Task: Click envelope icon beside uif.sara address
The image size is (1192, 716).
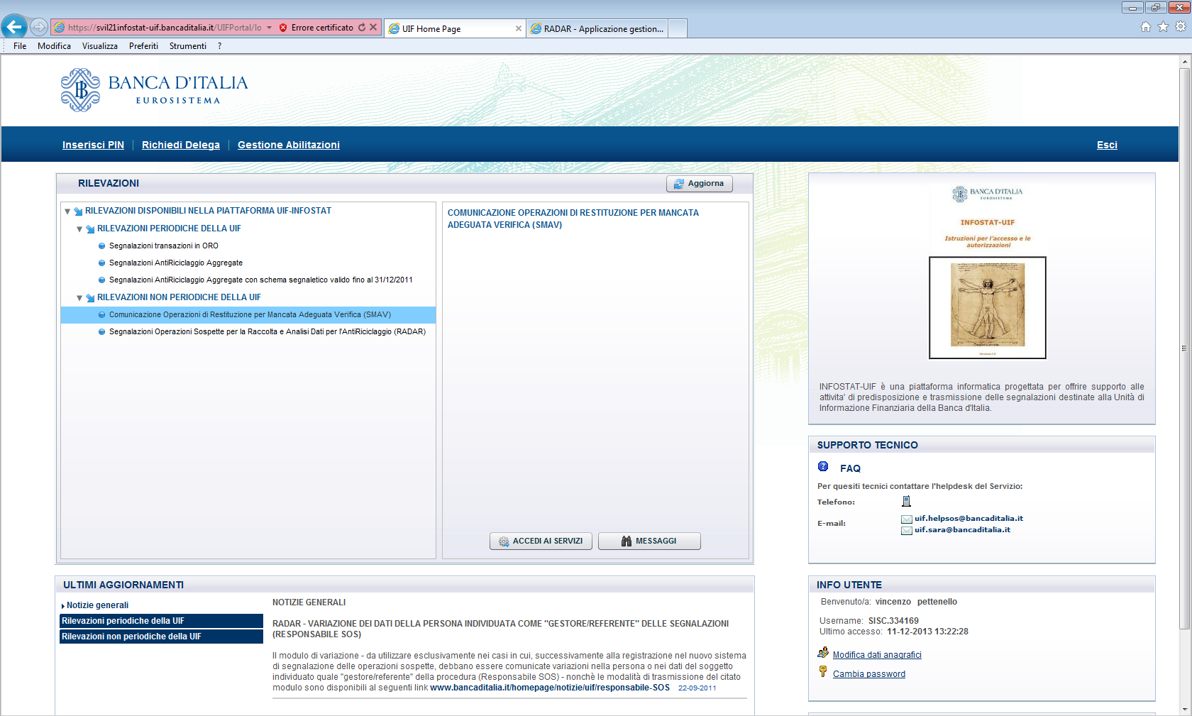Action: (907, 531)
